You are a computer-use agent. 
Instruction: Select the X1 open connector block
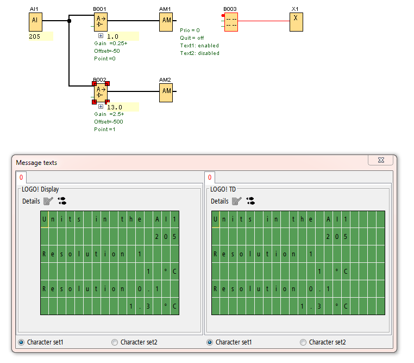(x=296, y=22)
